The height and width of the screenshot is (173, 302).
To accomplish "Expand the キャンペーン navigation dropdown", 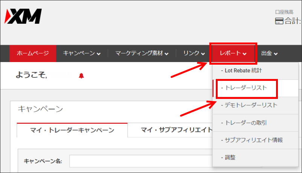I will click(x=82, y=53).
